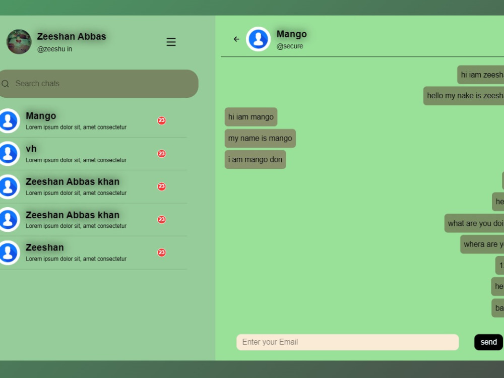Click the @secure handle

tap(290, 46)
